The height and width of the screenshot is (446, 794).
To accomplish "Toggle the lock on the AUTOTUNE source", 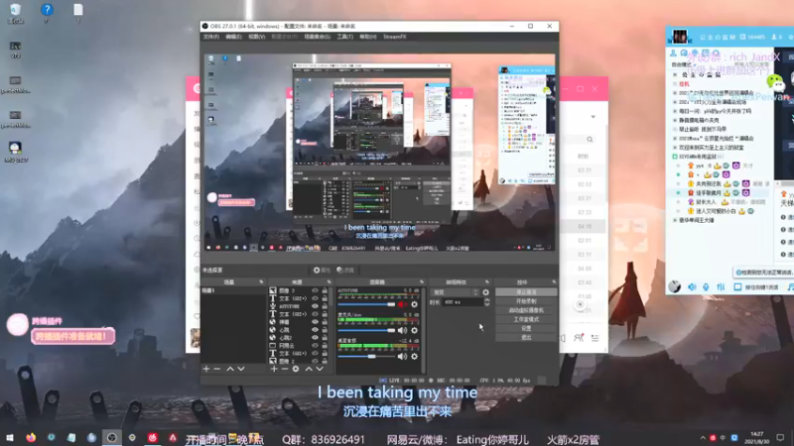I will coord(325,306).
